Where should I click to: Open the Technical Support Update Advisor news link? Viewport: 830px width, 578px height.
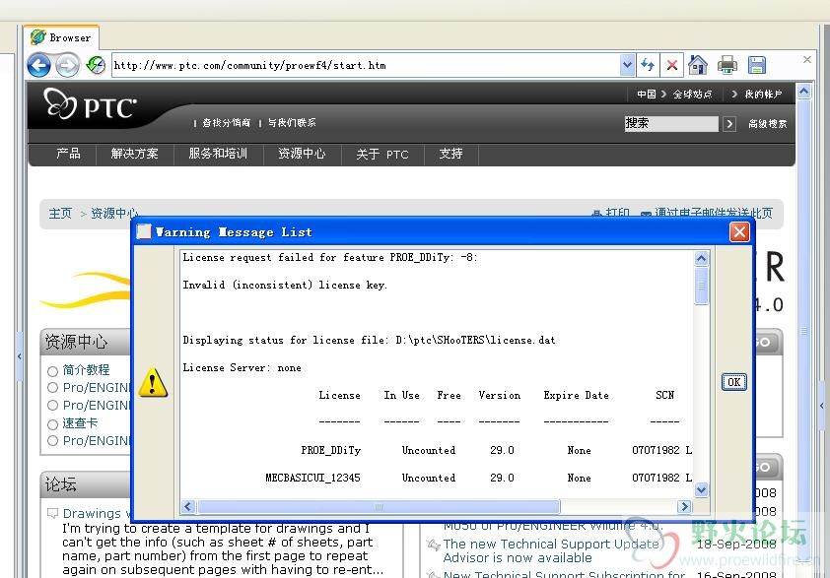[x=550, y=551]
